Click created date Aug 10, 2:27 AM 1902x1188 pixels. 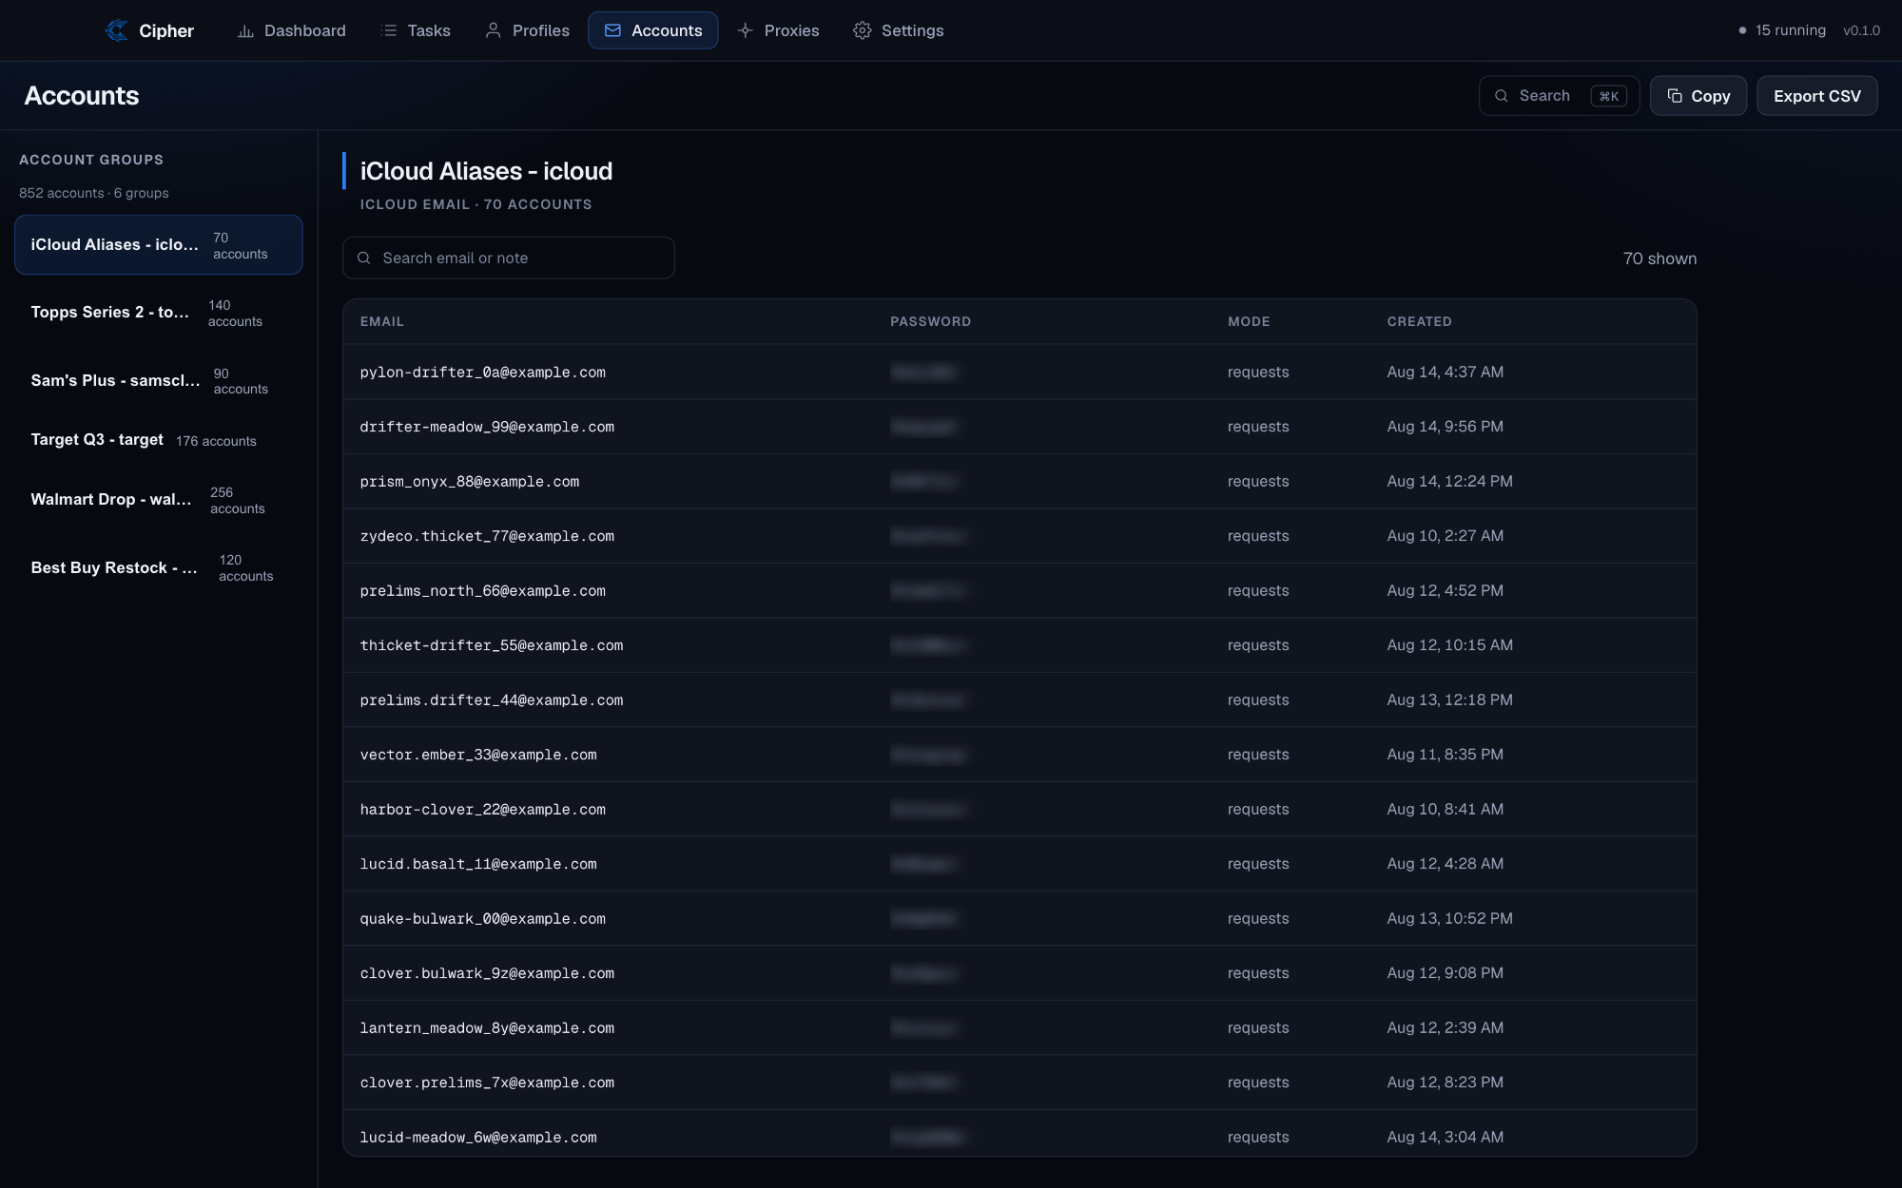click(x=1445, y=536)
